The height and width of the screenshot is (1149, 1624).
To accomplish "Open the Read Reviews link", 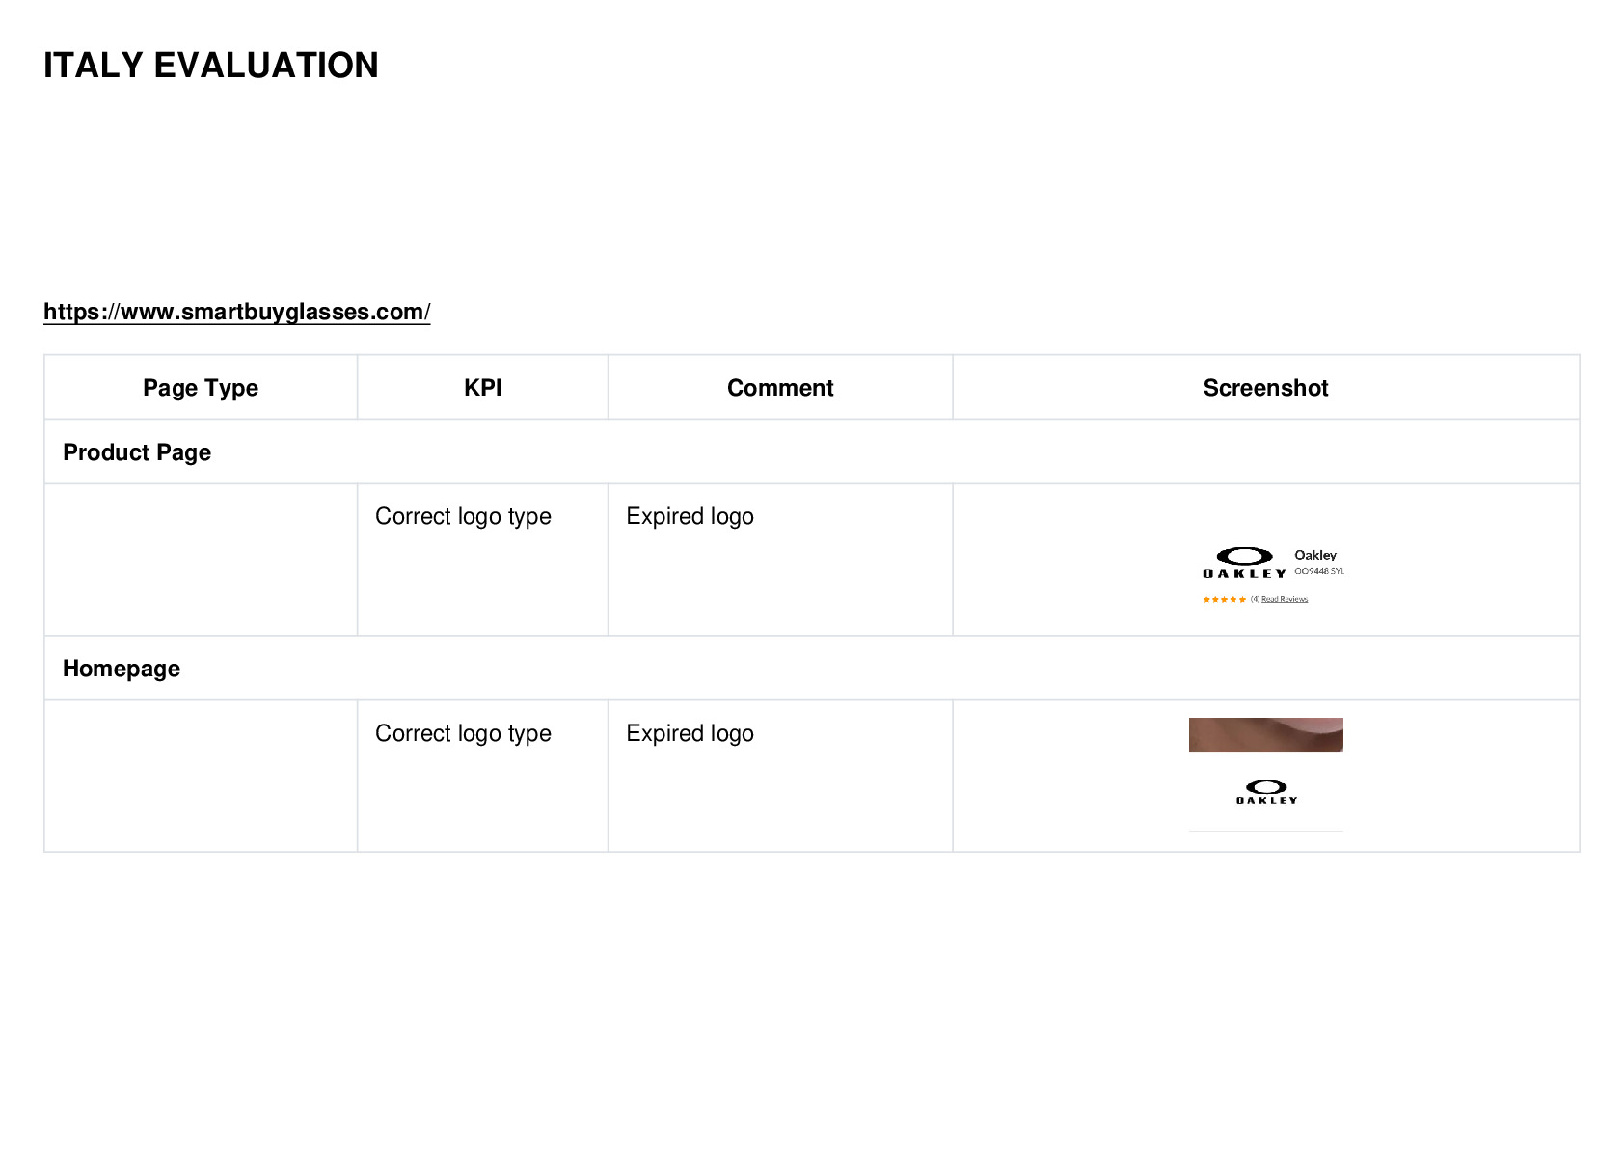I will click(1285, 599).
